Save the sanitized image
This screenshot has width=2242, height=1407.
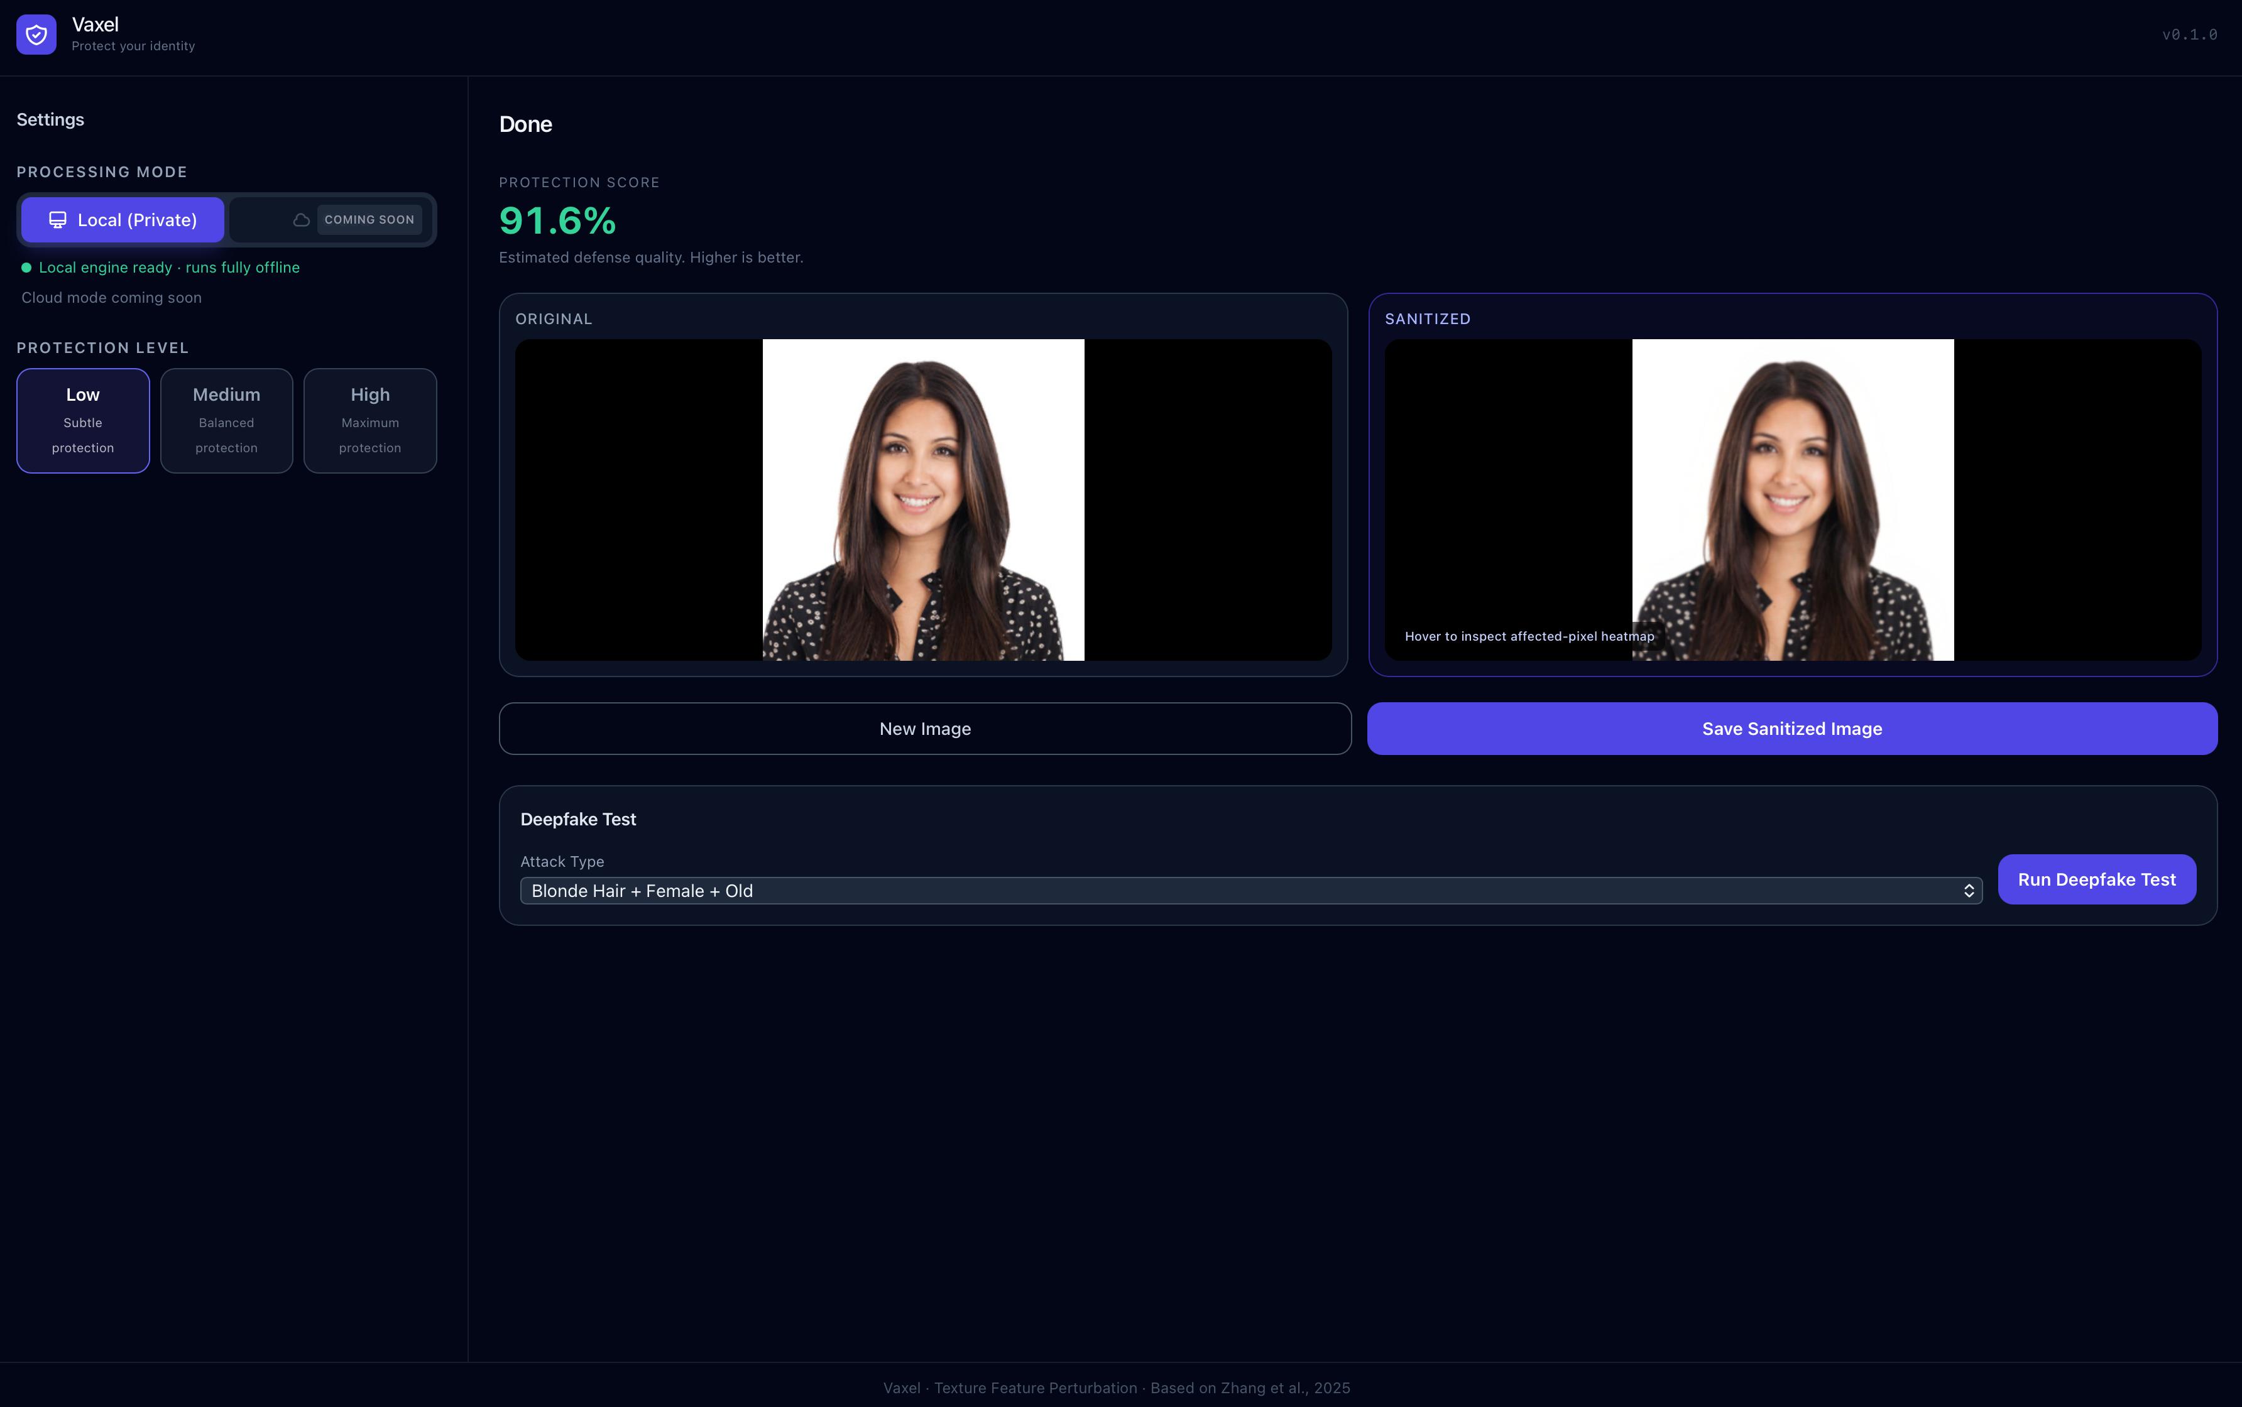coord(1791,729)
